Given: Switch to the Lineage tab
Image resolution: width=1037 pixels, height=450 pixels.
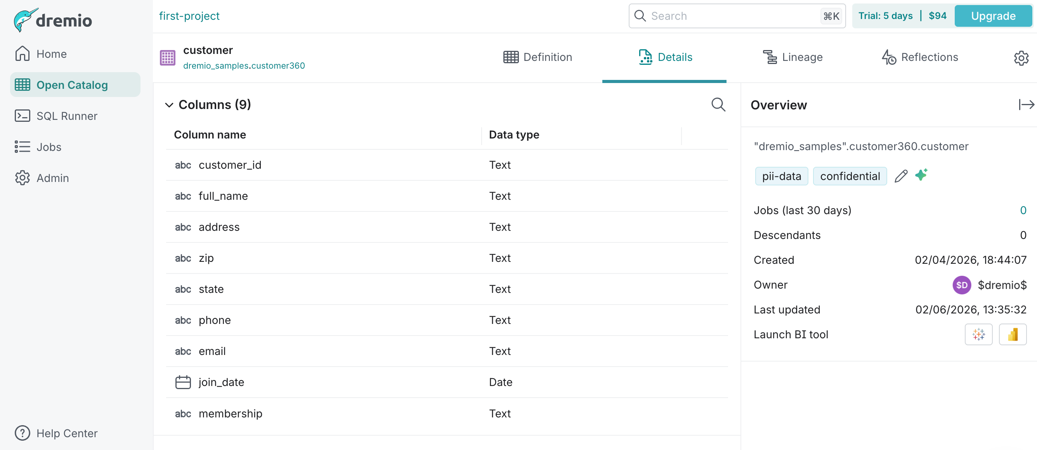Looking at the screenshot, I should click(x=792, y=57).
